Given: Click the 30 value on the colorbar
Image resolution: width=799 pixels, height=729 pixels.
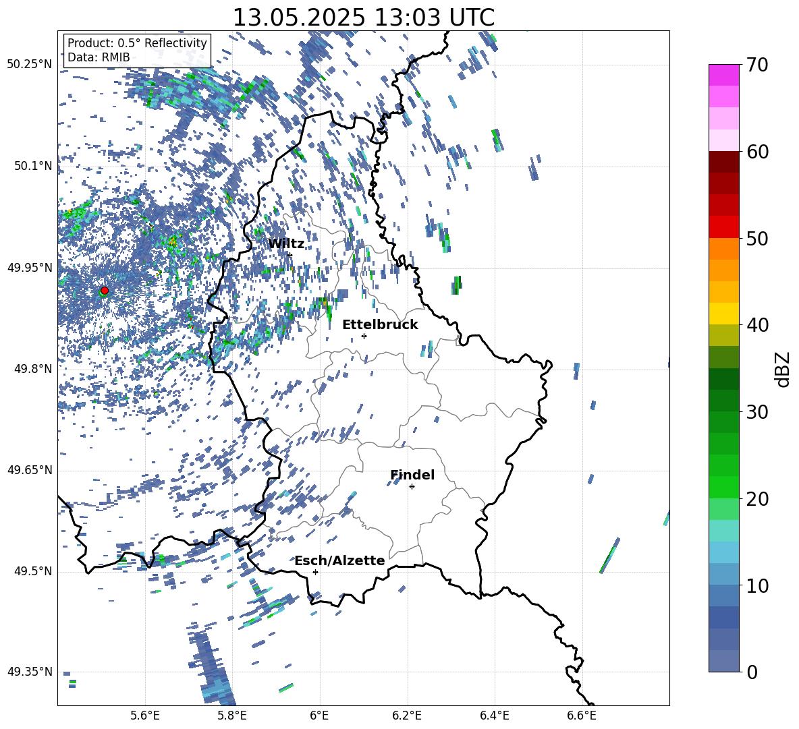Looking at the screenshot, I should point(758,412).
